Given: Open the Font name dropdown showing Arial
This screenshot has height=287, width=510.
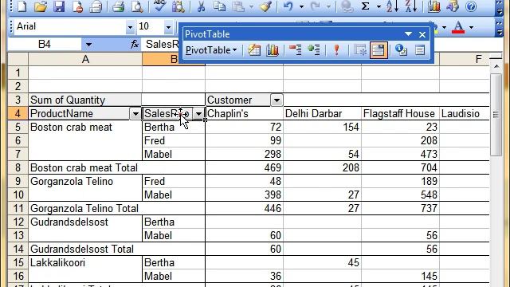Looking at the screenshot, I should [130, 26].
